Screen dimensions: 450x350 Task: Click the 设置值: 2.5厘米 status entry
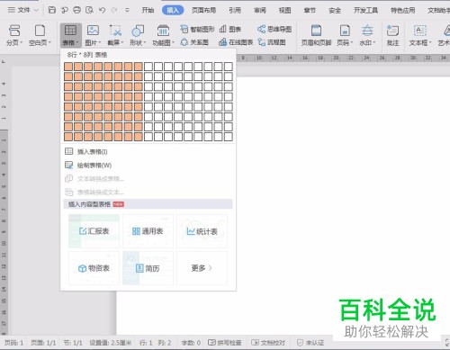(x=111, y=343)
